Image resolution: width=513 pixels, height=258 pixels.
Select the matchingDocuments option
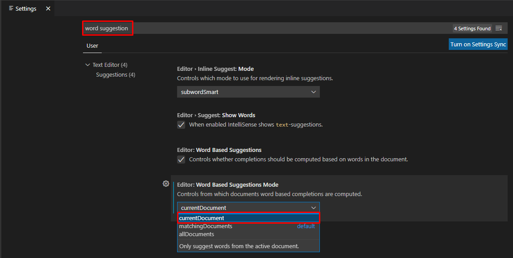[x=206, y=226]
